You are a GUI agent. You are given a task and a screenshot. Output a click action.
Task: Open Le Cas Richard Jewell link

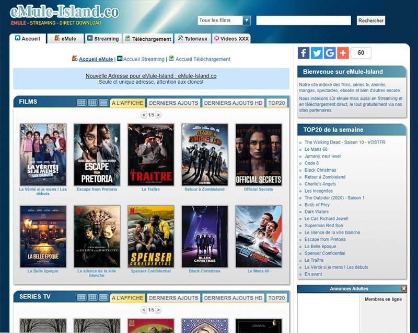pos(326,219)
